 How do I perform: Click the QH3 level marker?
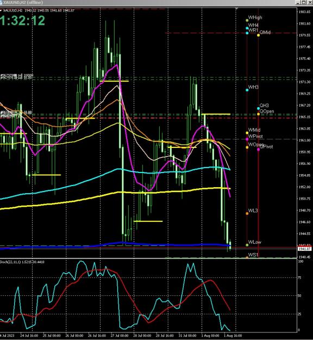tap(259, 108)
